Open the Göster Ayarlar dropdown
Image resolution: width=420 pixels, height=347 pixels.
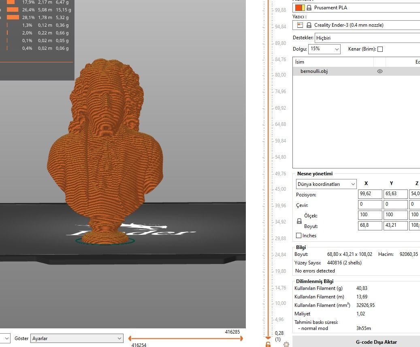[x=77, y=338]
